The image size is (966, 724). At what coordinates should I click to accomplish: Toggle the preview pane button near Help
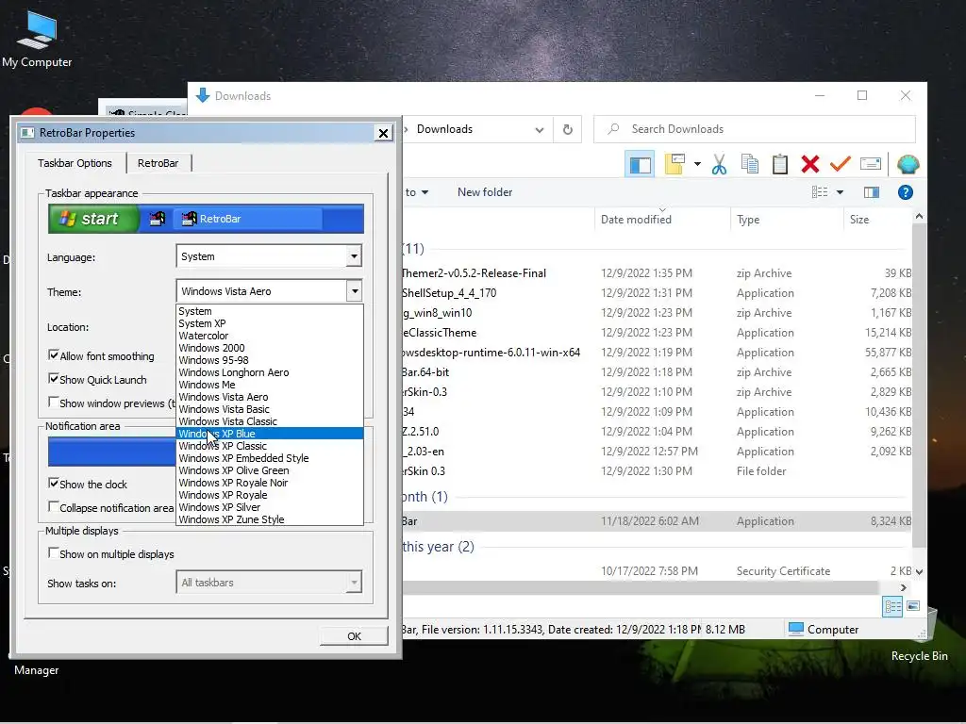pos(871,192)
